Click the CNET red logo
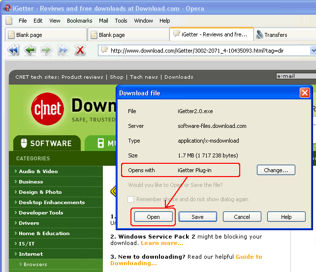 (48, 107)
